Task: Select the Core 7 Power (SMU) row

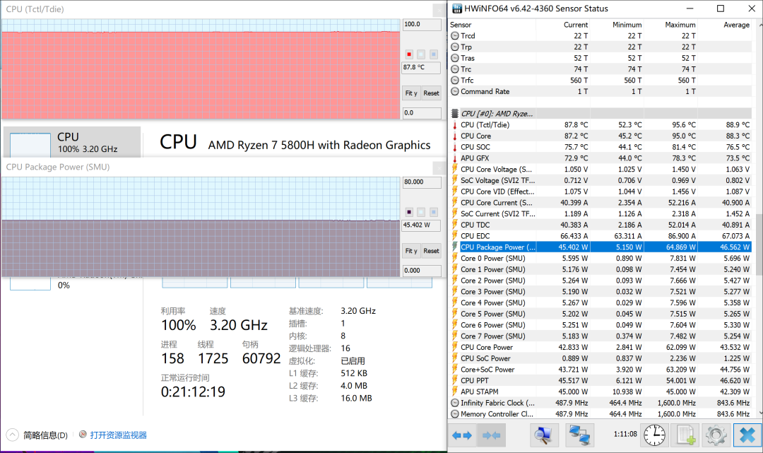Action: (x=600, y=336)
